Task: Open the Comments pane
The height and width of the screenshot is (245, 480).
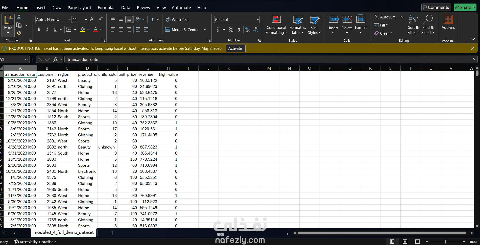Action: 436,7
